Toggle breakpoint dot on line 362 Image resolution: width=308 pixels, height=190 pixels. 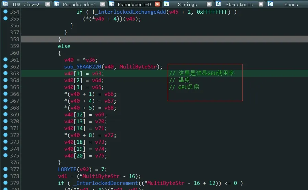pos(5,66)
